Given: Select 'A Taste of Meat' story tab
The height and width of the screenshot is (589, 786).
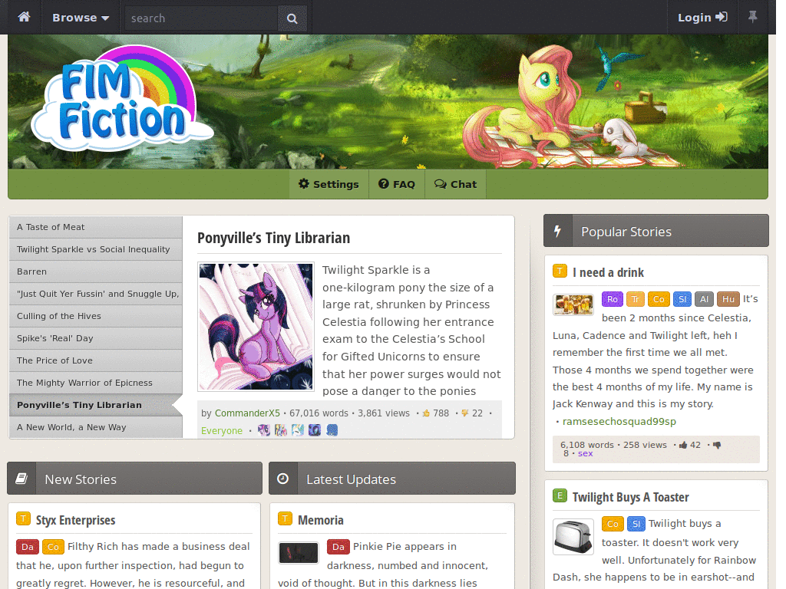Looking at the screenshot, I should [x=96, y=227].
